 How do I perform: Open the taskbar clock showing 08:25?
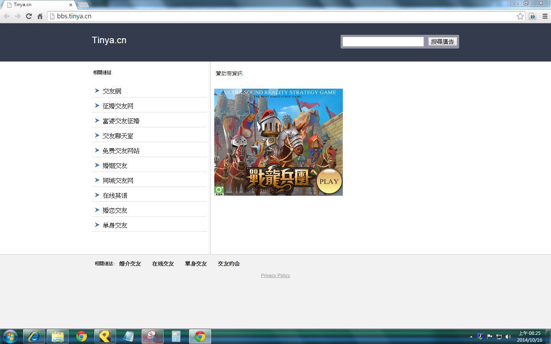click(x=530, y=337)
